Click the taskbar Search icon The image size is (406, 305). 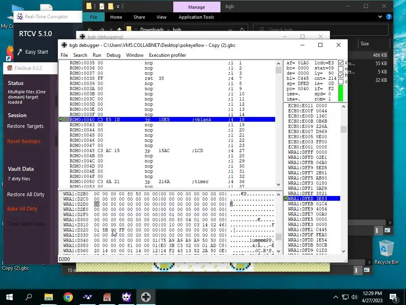pos(29,297)
